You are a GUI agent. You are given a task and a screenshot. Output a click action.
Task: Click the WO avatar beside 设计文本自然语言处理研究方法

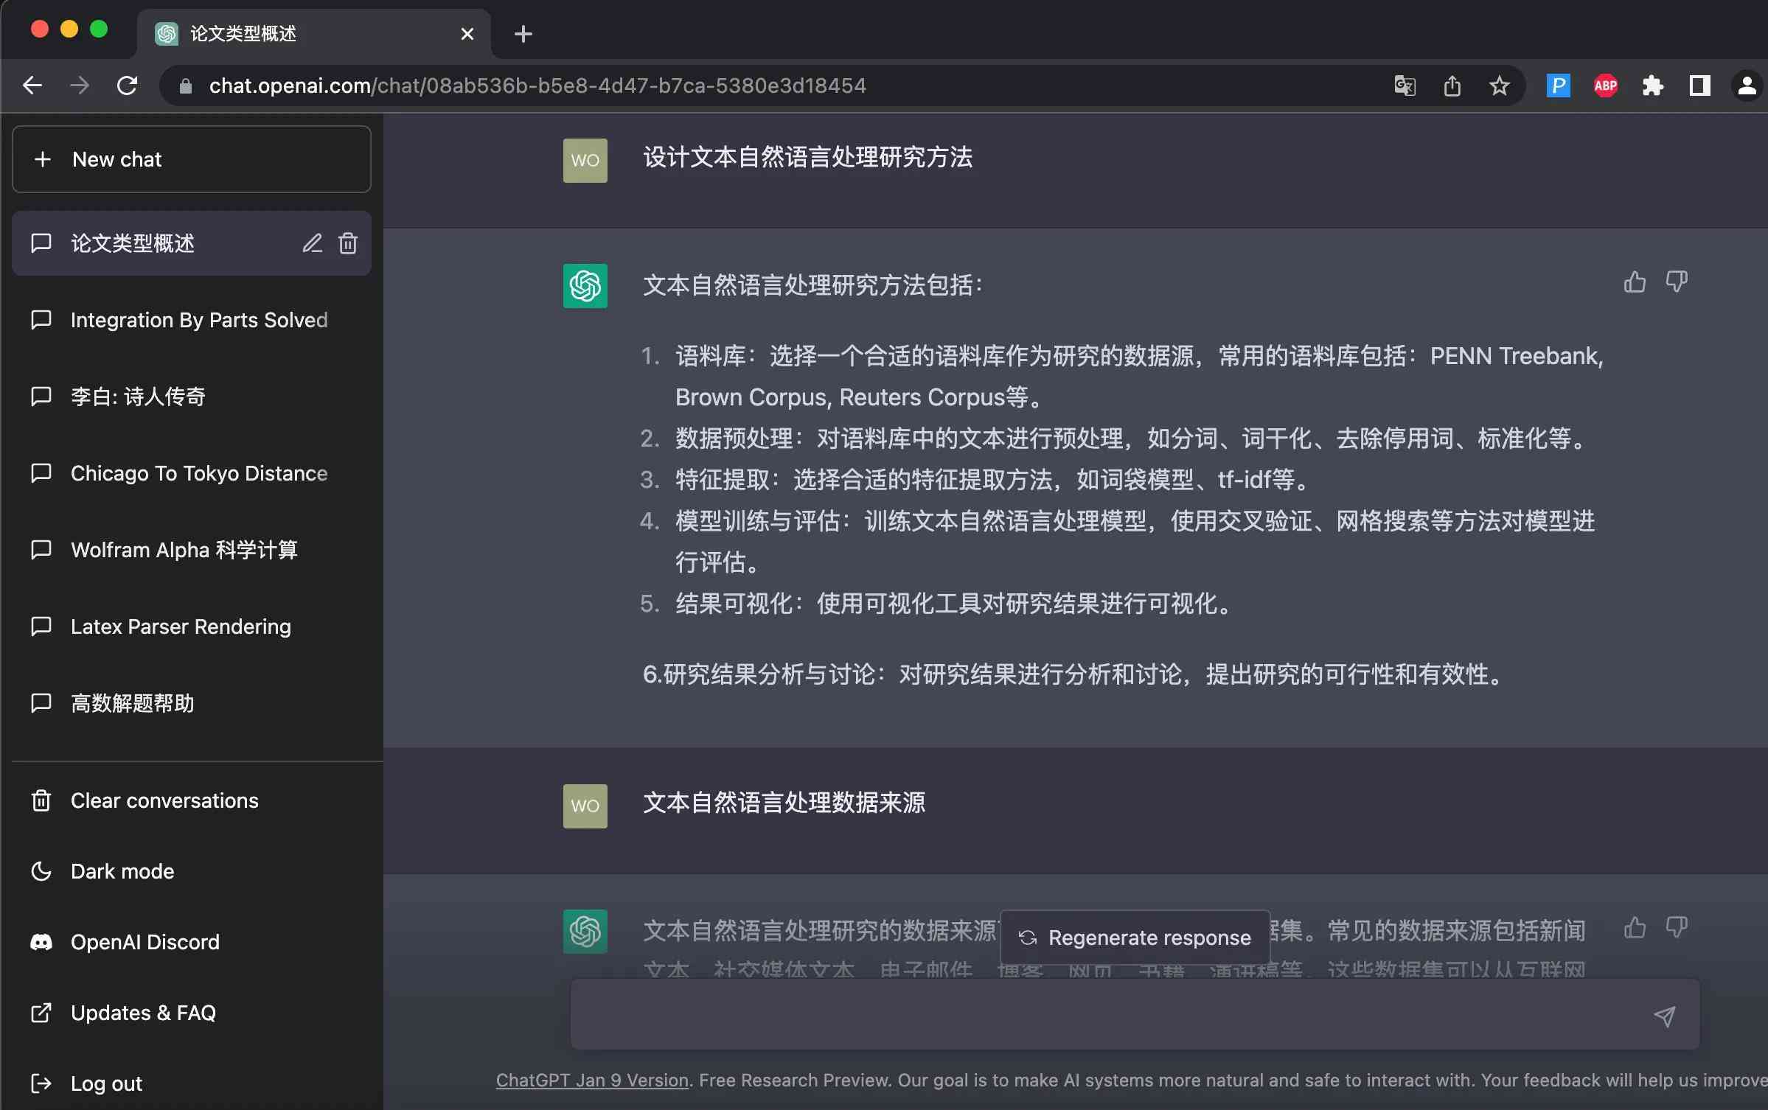click(585, 161)
